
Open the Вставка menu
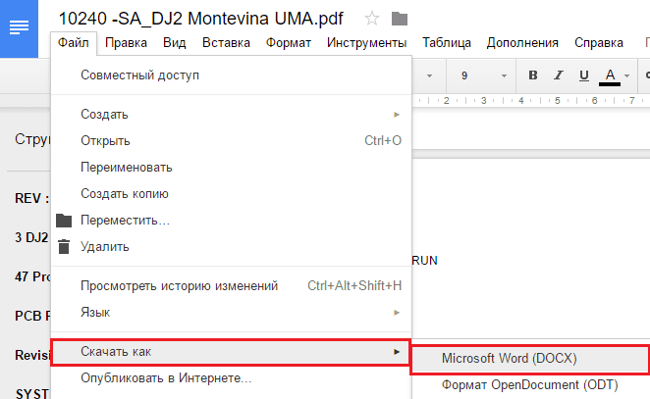[226, 43]
